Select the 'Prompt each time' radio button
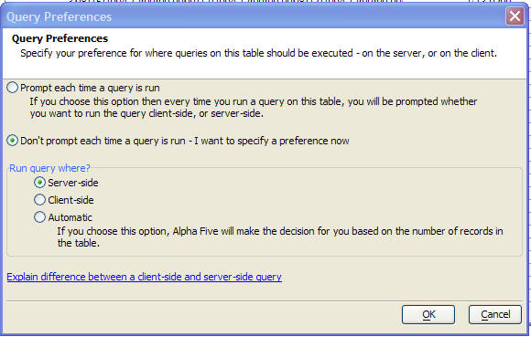The width and height of the screenshot is (531, 337). pos(13,88)
